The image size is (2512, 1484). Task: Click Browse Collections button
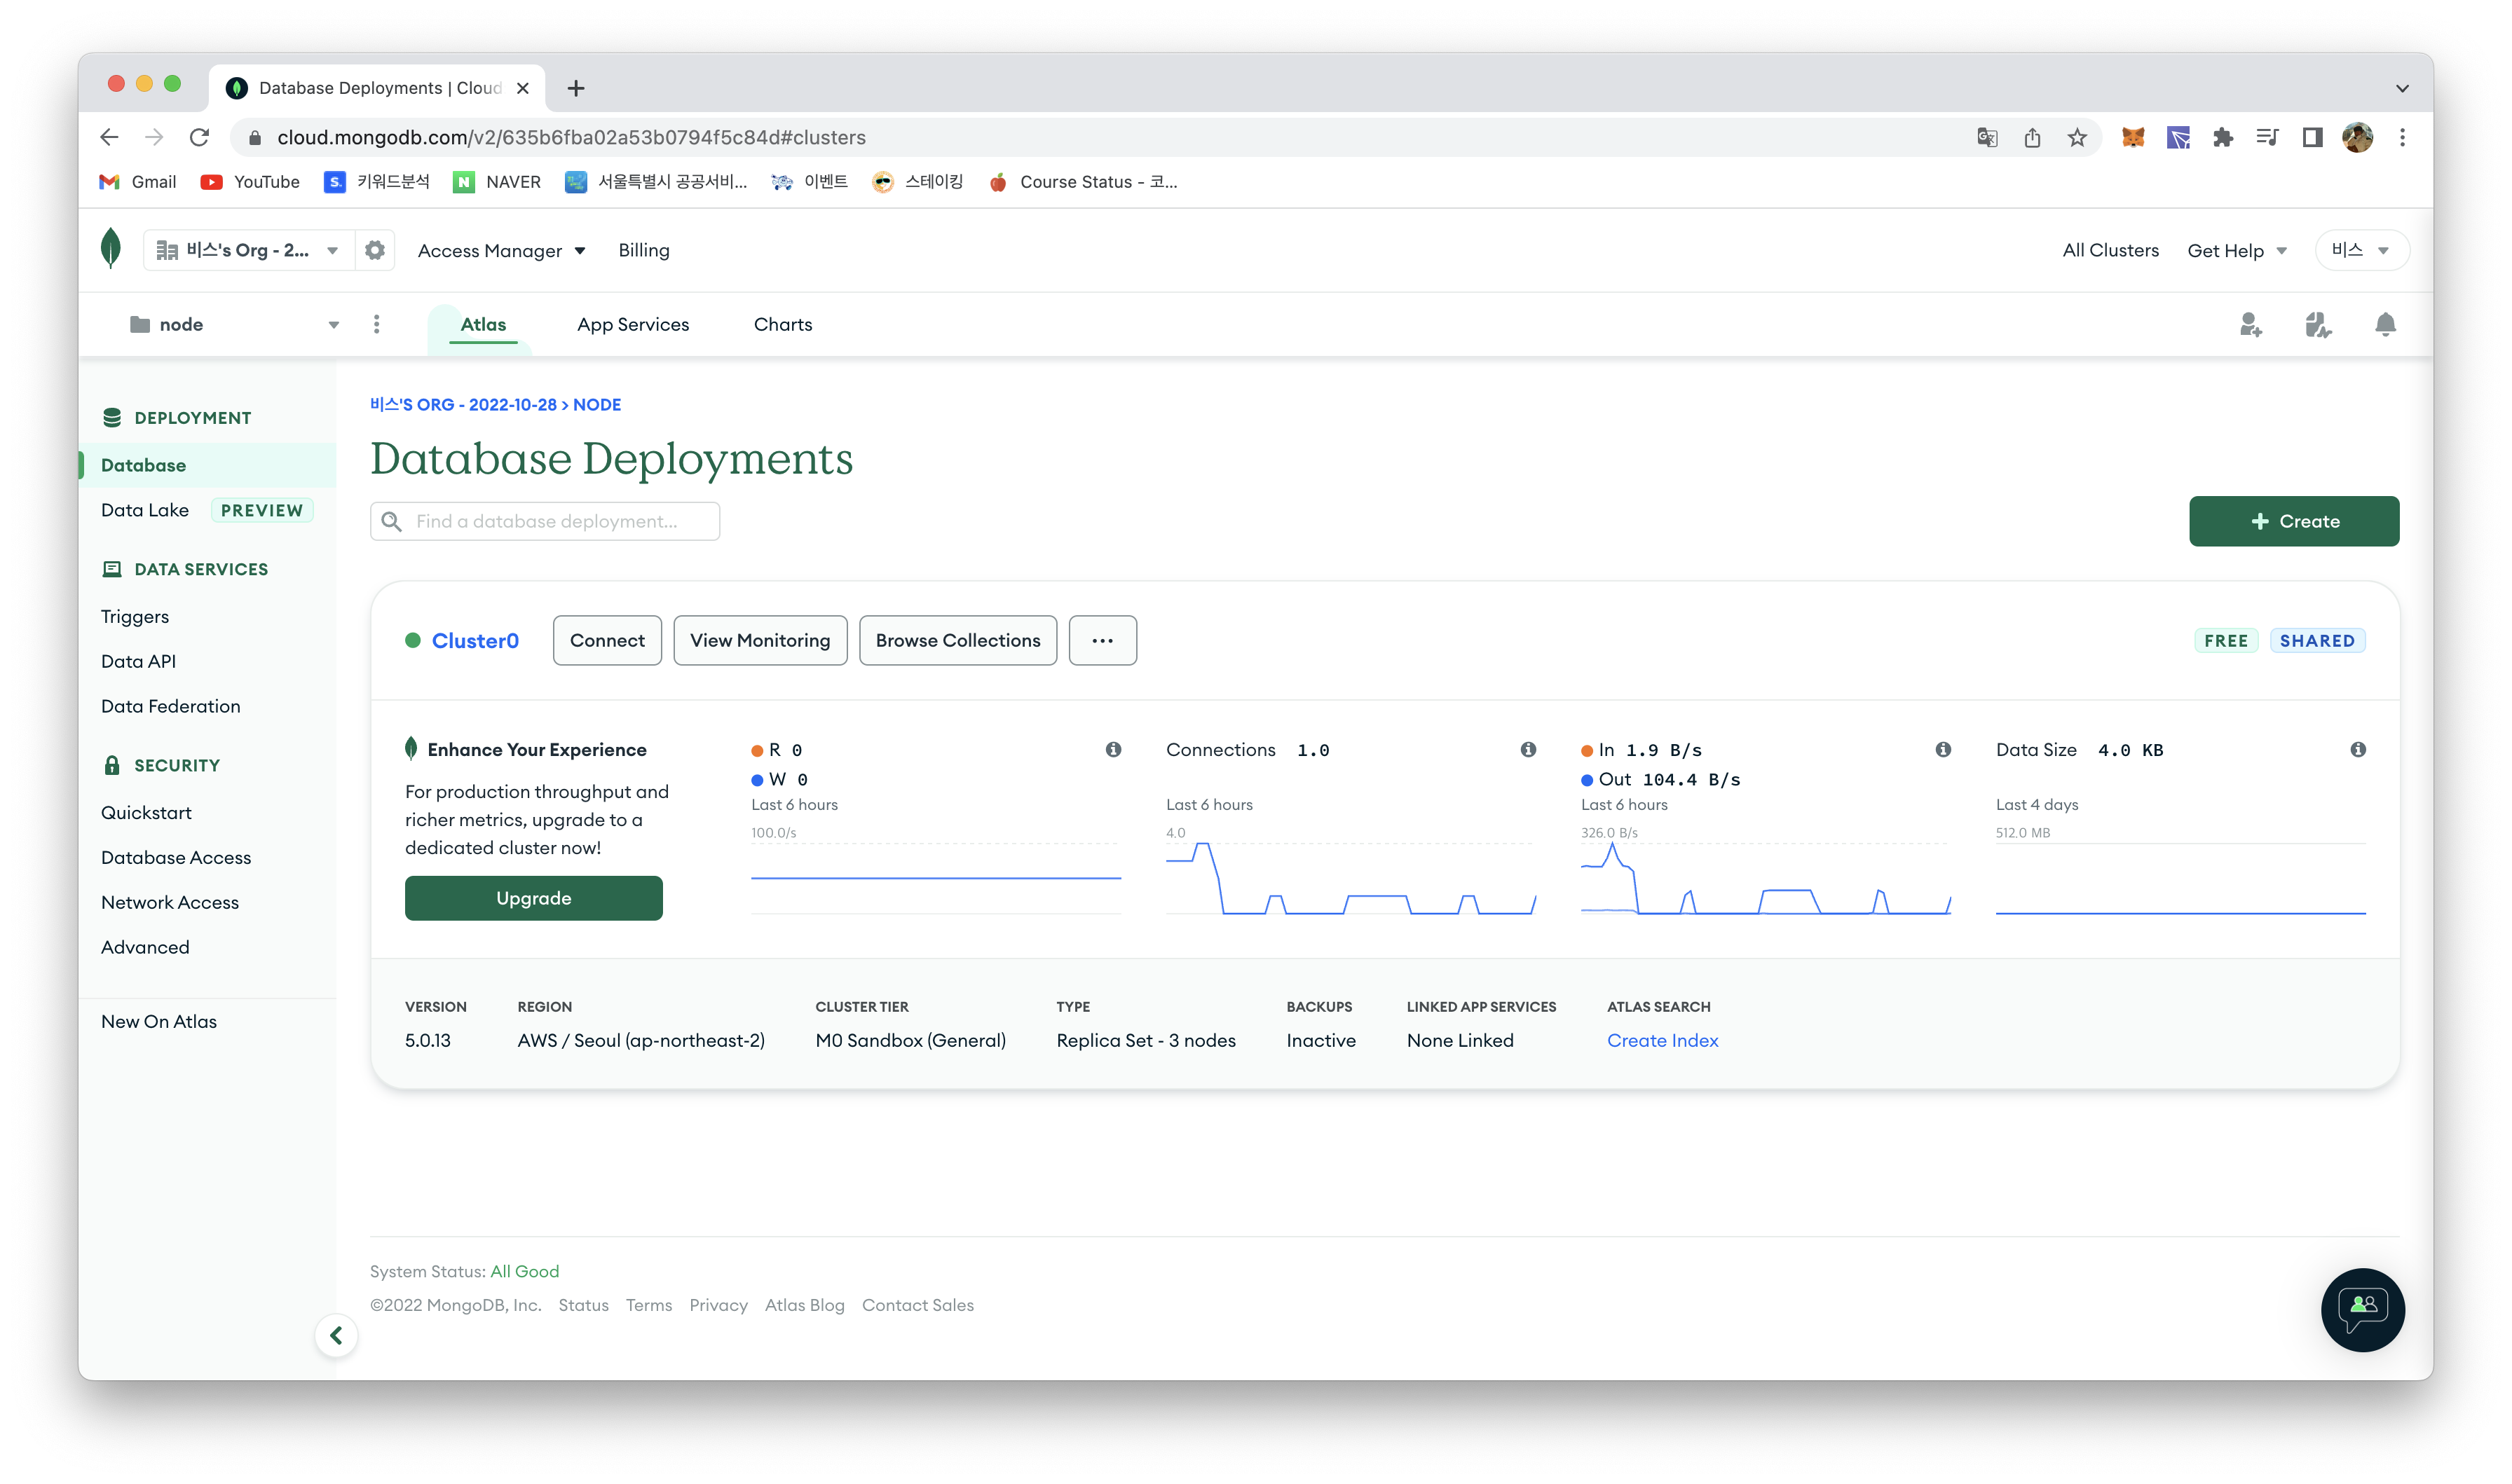point(958,640)
